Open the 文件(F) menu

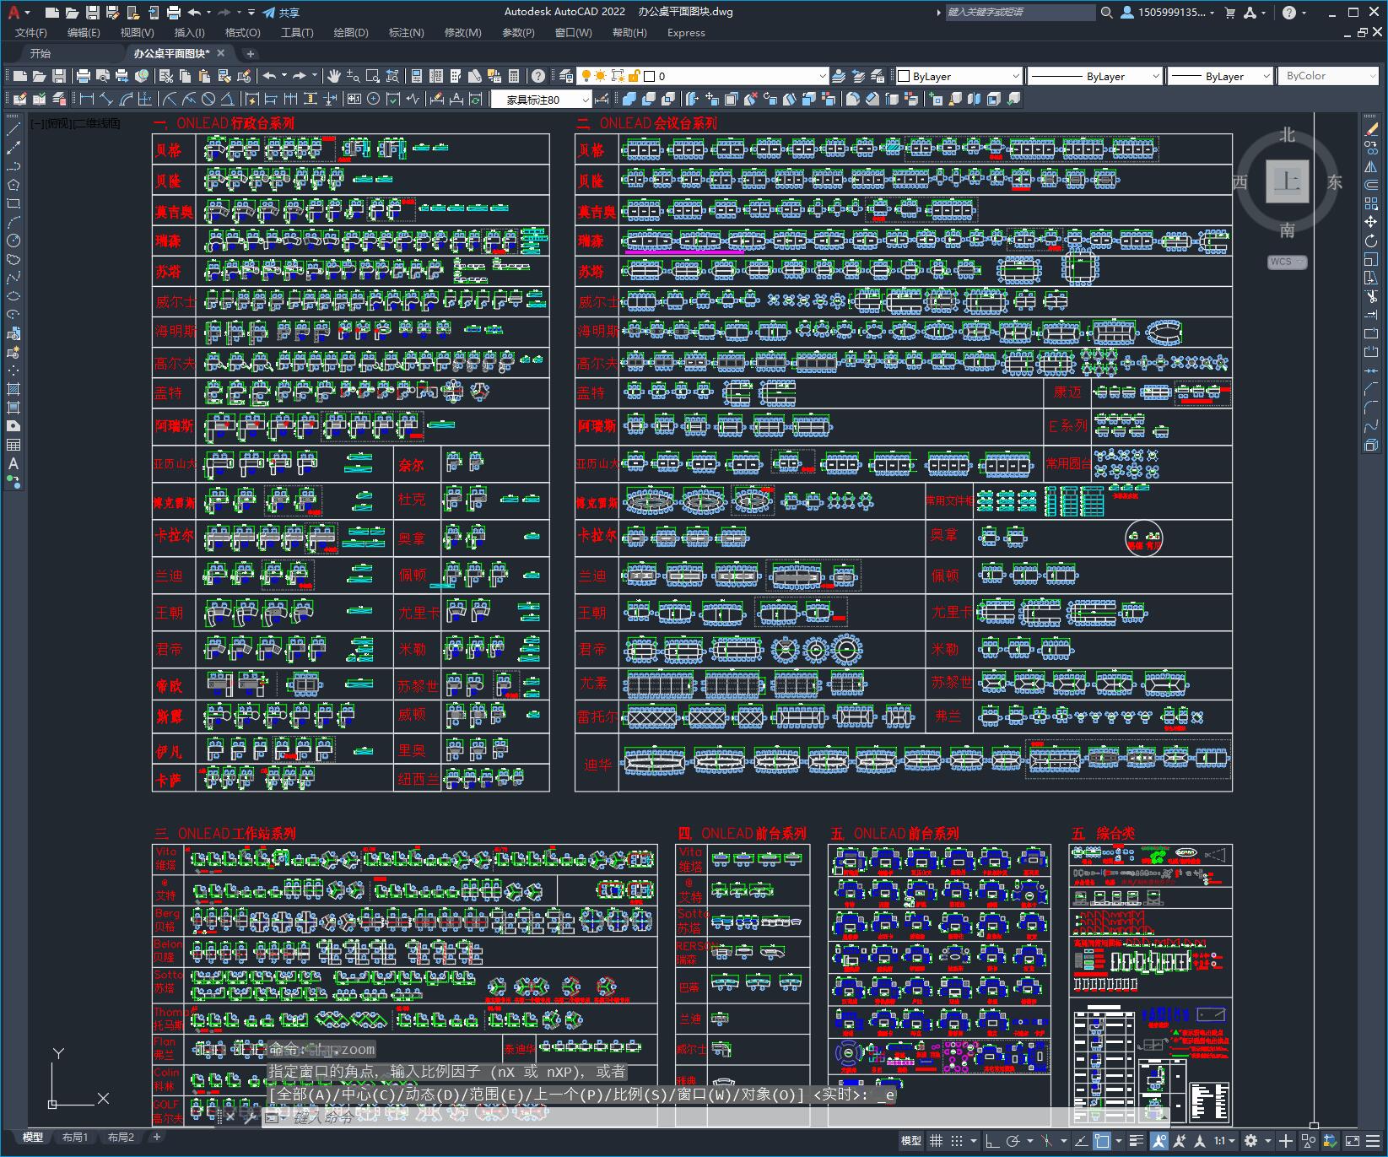point(31,33)
